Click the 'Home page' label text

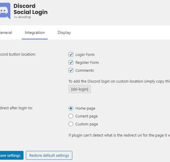tap(85, 108)
